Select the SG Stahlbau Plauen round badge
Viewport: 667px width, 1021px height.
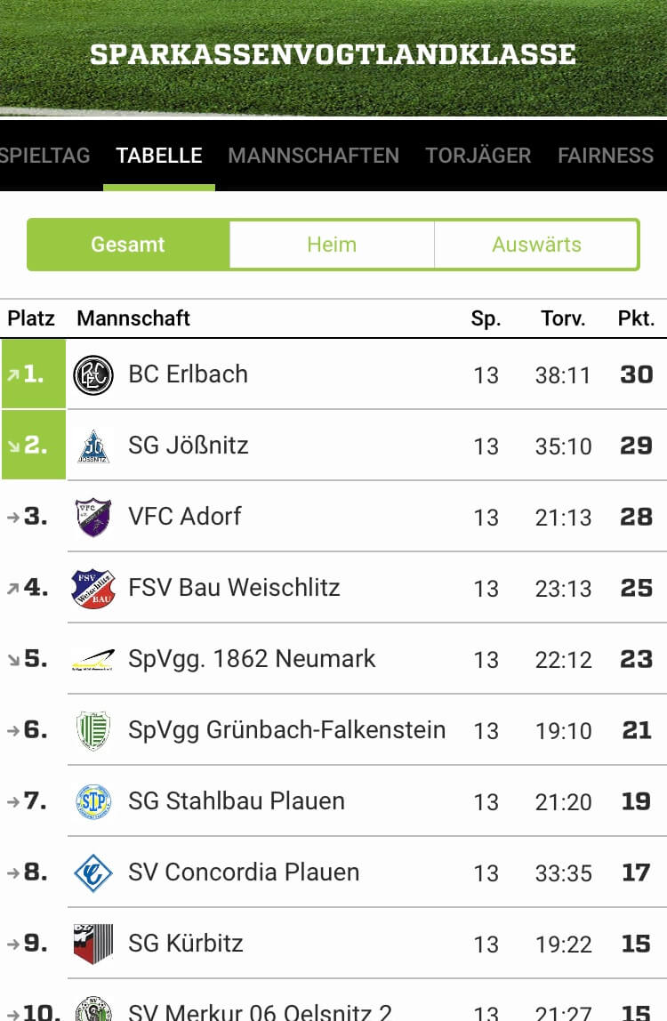93,801
